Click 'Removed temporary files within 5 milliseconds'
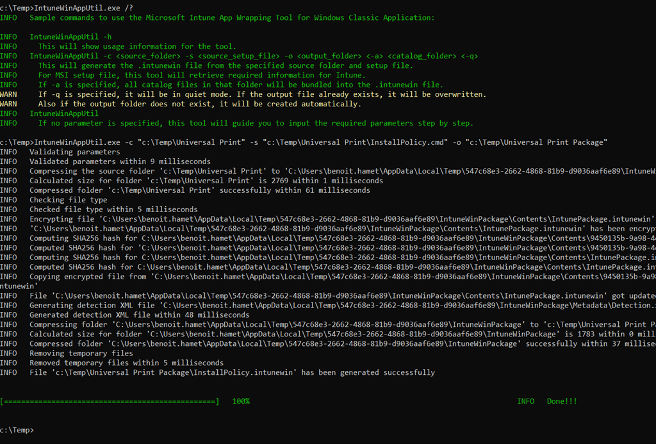Screen dimensions: 656x444 point(126,363)
